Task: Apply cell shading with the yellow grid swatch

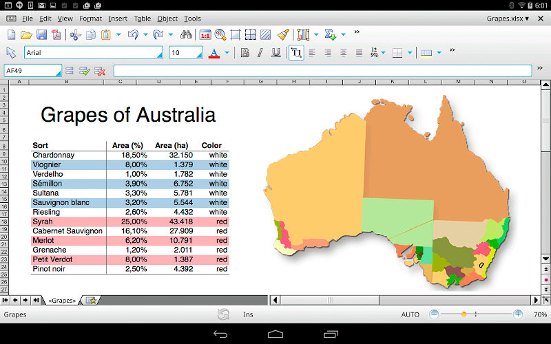Action: [x=426, y=53]
